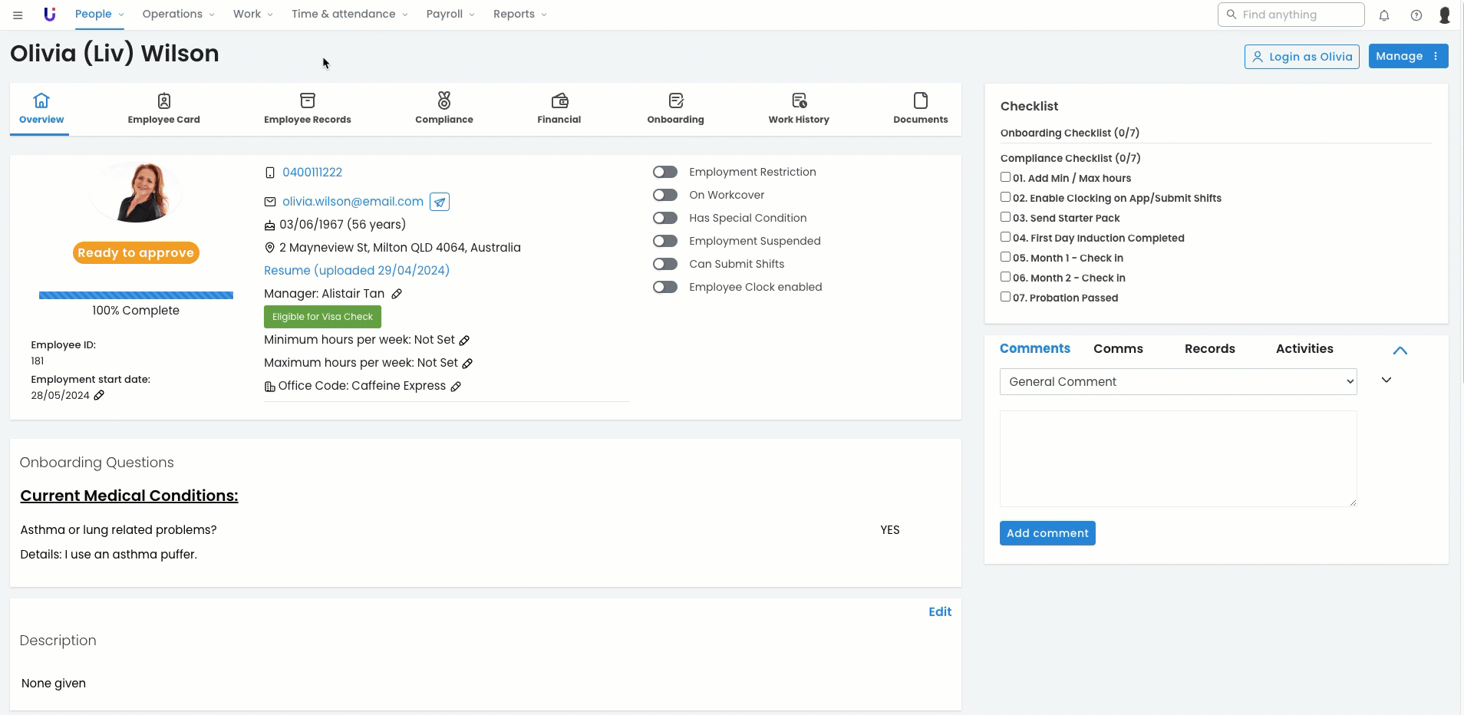
Task: Expand the Payroll menu
Action: point(450,14)
